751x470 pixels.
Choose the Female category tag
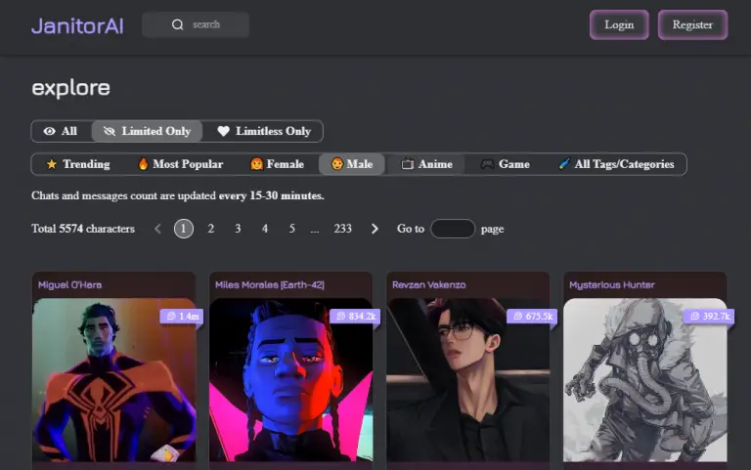(x=277, y=164)
